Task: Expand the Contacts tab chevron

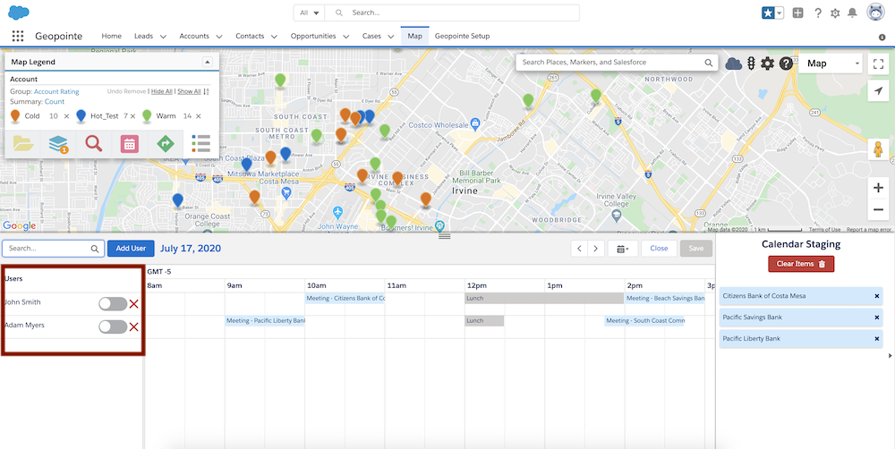Action: 274,37
